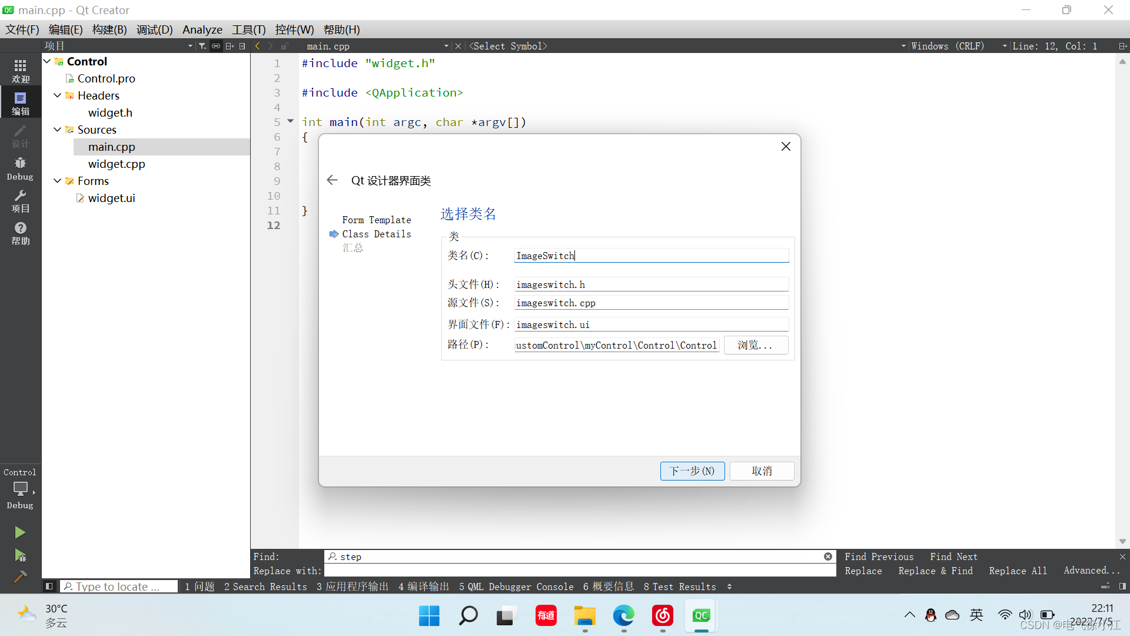Open the 编辑(E) menu
The image size is (1130, 636).
coord(65,29)
